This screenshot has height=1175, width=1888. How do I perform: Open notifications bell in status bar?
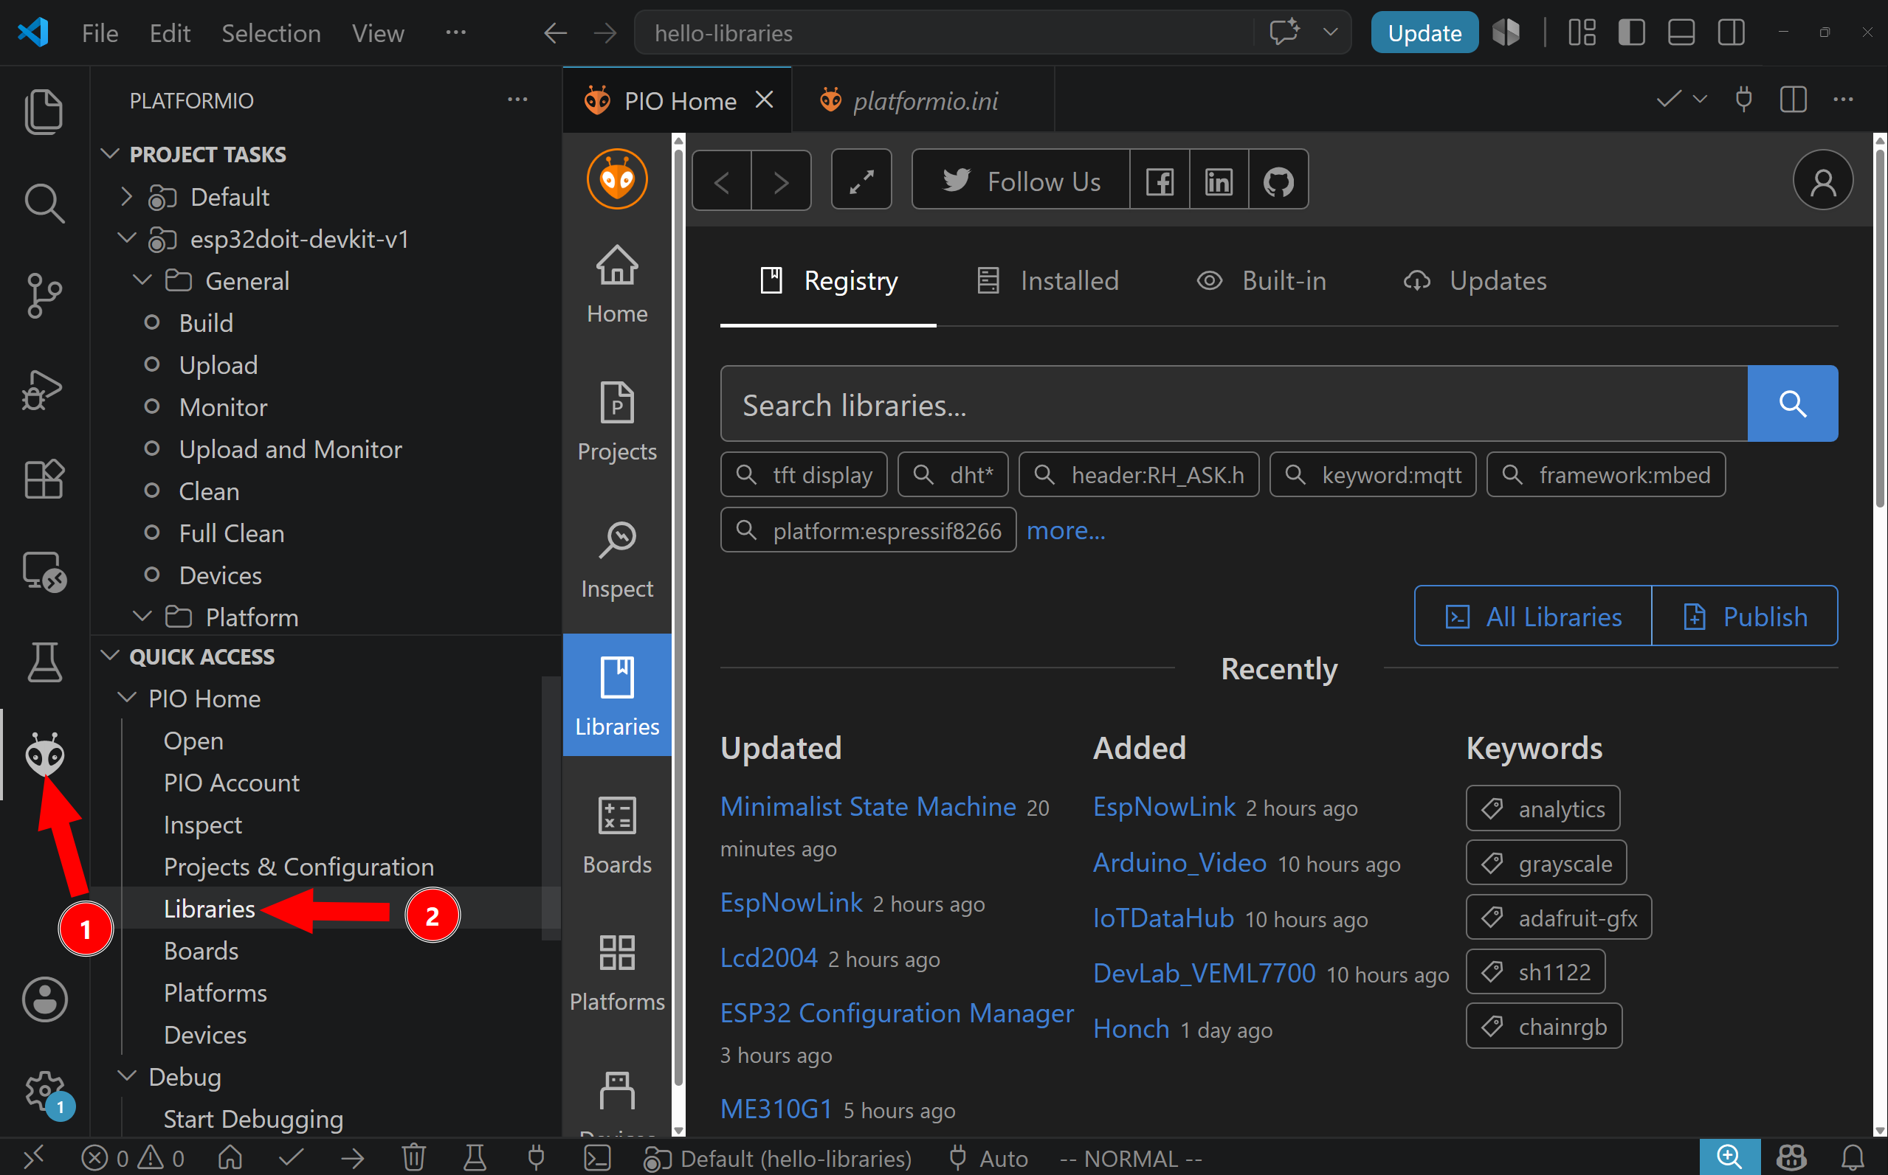coord(1853,1158)
